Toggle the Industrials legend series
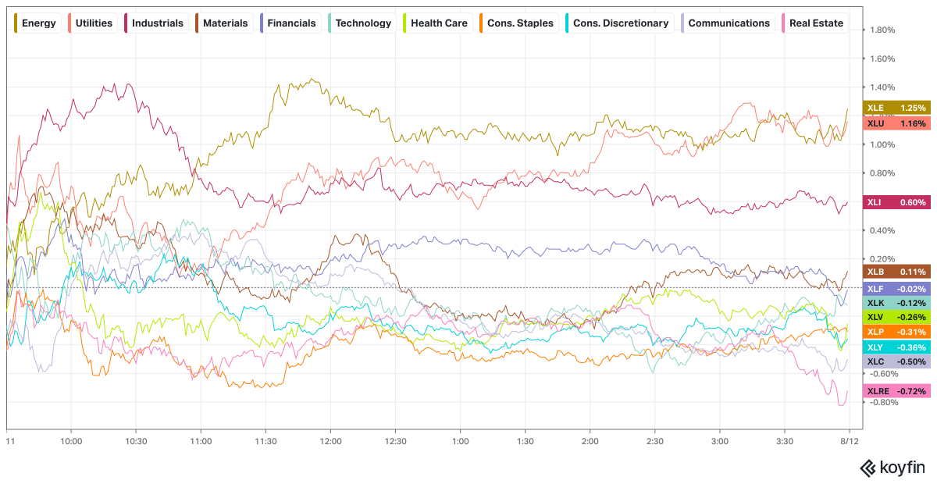 156,23
